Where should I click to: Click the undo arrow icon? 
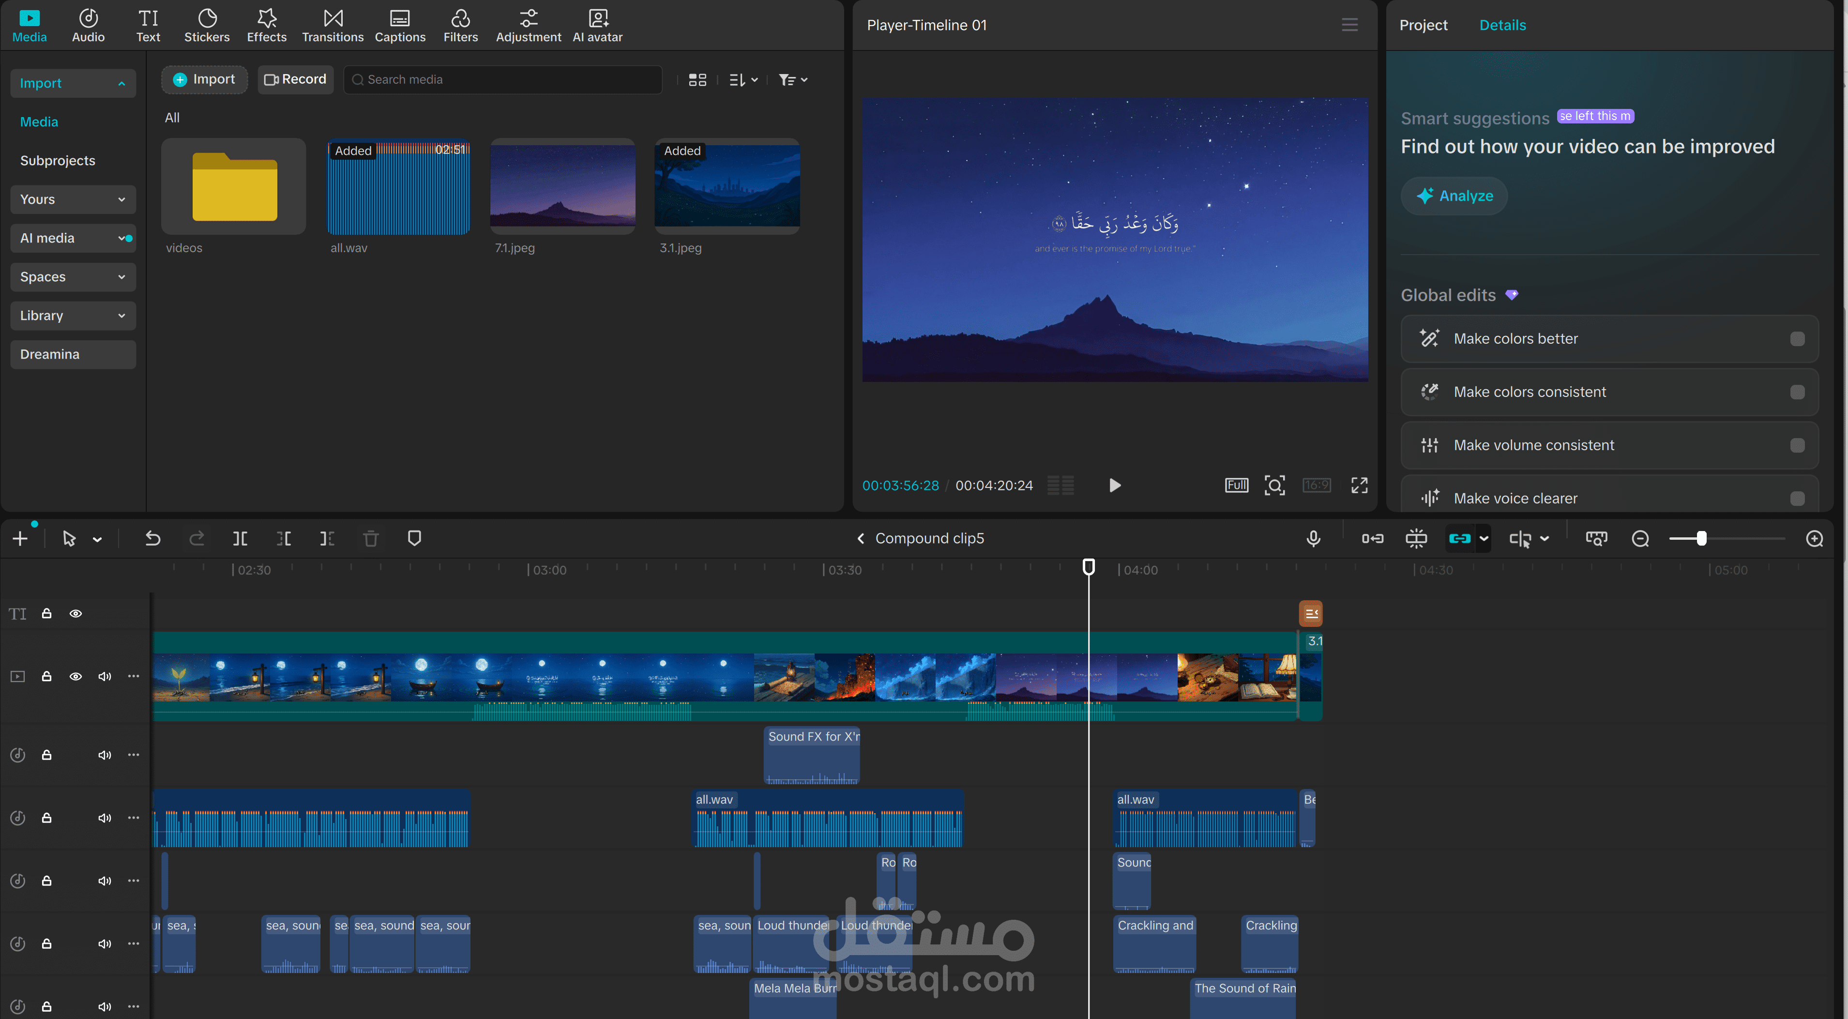click(x=153, y=538)
